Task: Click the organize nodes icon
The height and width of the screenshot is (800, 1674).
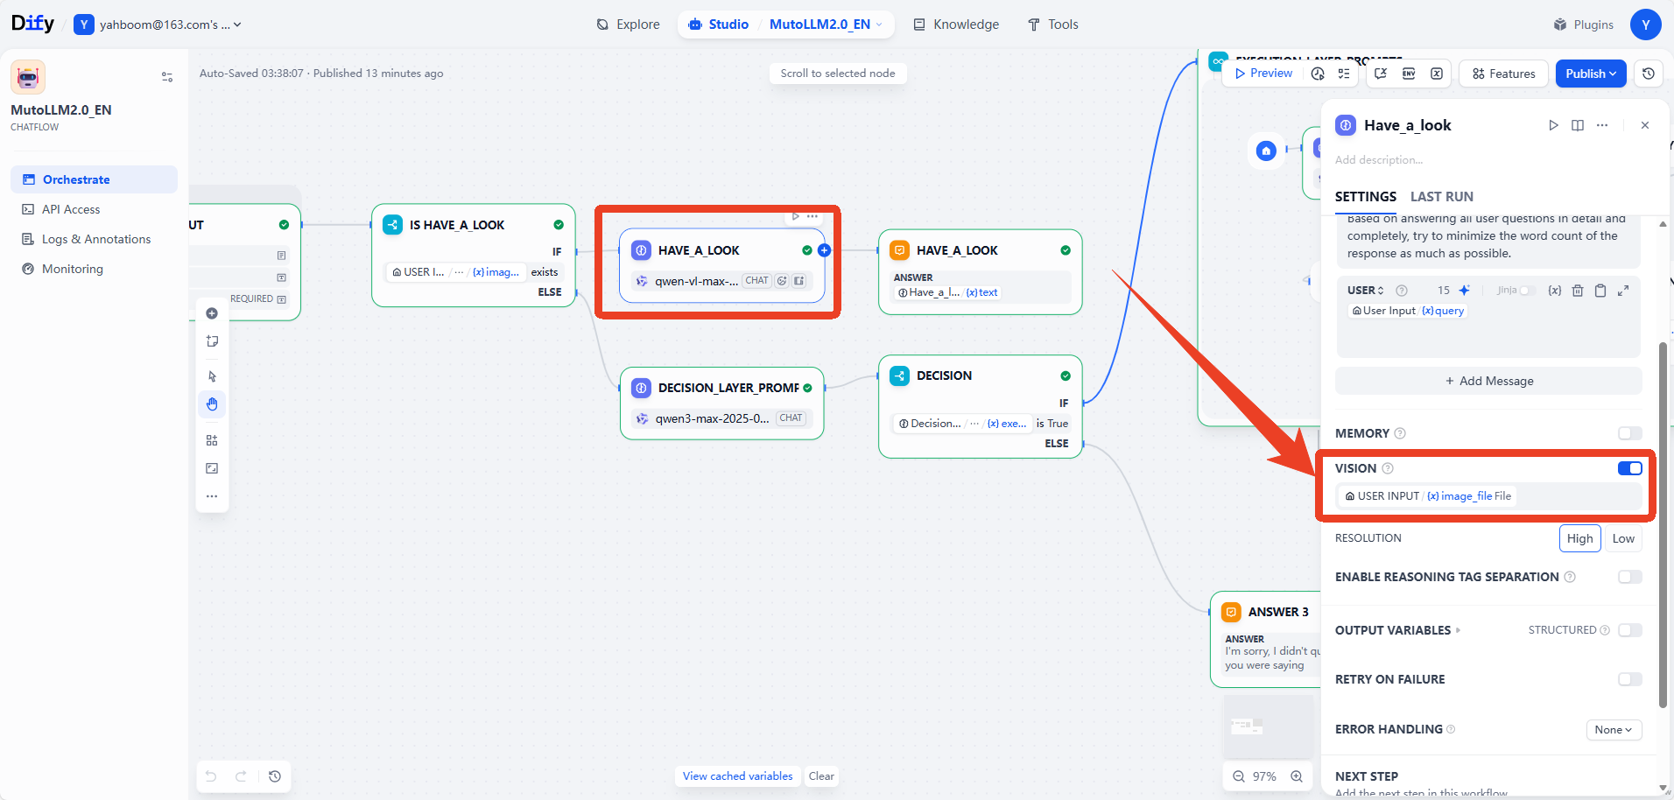Action: click(x=212, y=440)
